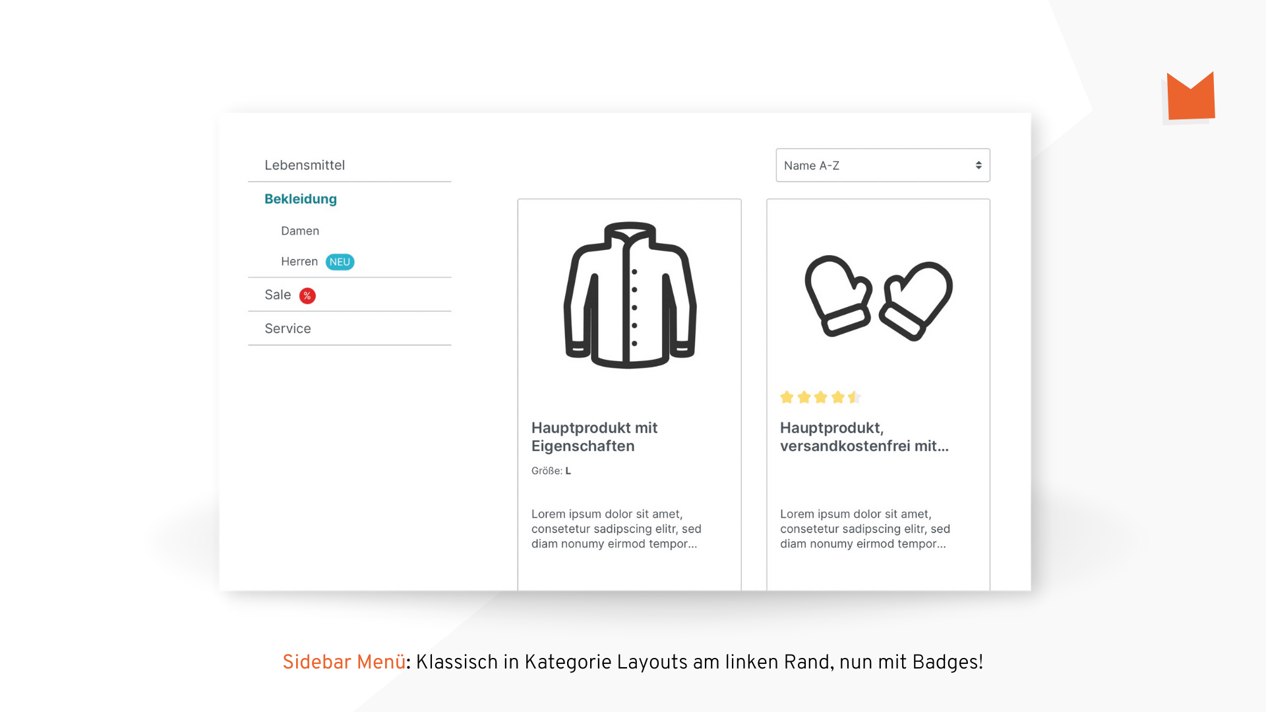Click the orange logo icon
Viewport: 1266px width, 712px height.
coord(1190,97)
